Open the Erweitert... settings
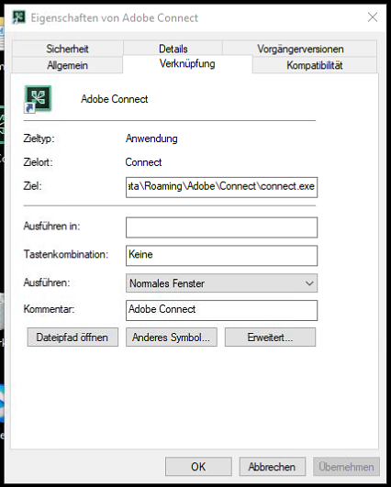 (270, 337)
